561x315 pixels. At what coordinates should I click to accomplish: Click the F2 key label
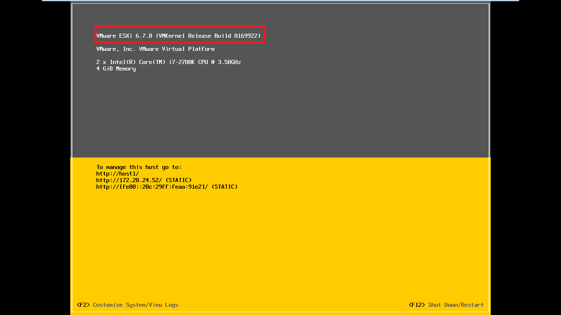[x=83, y=305]
